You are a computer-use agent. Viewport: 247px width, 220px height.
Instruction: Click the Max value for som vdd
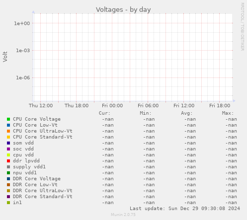(231, 143)
